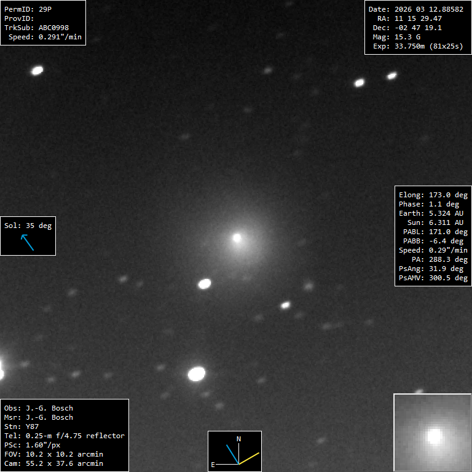The image size is (472, 472).
Task: Click the Sol 35 deg label
Action: tap(28, 226)
